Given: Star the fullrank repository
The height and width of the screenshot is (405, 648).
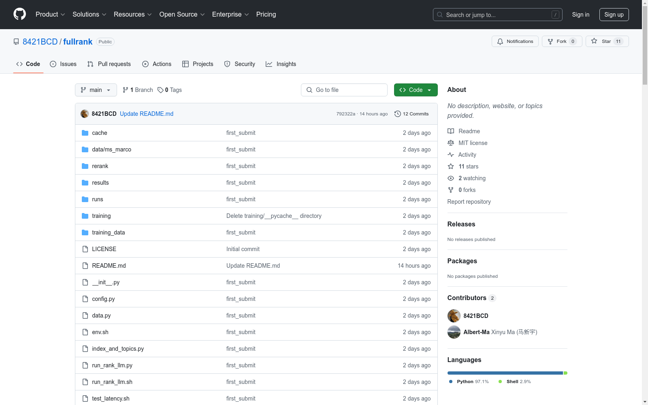Looking at the screenshot, I should tap(607, 41).
